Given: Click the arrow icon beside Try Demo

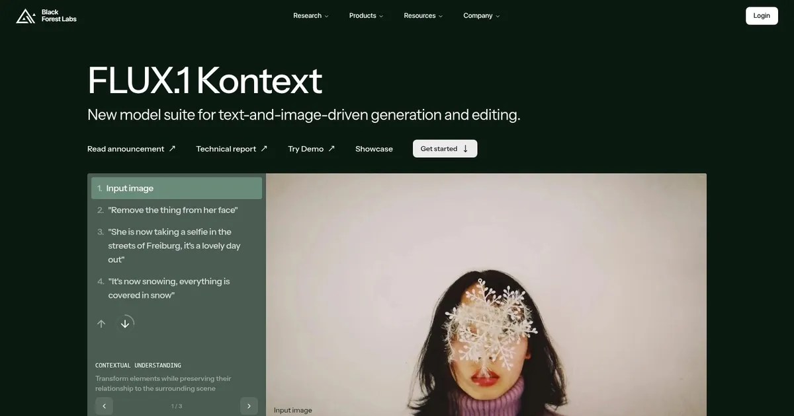Looking at the screenshot, I should [x=331, y=149].
